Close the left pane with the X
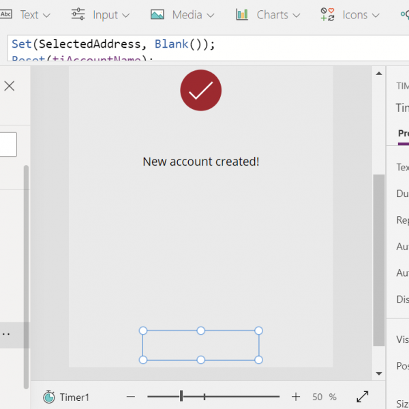This screenshot has width=409, height=409. pyautogui.click(x=10, y=86)
